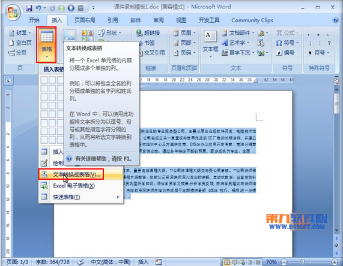343x266 pixels.
Task: Click the zoom out minus button
Action: (x=284, y=262)
